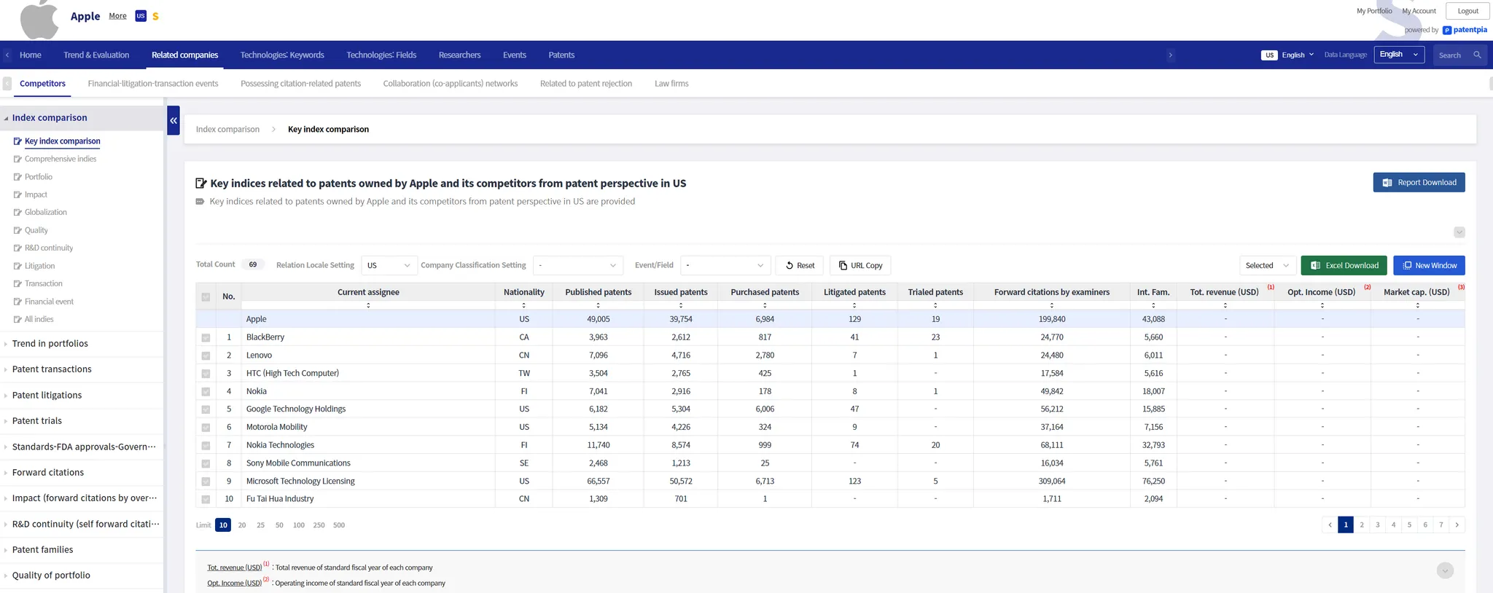Click the Excel Download button
The image size is (1493, 593).
(x=1344, y=266)
